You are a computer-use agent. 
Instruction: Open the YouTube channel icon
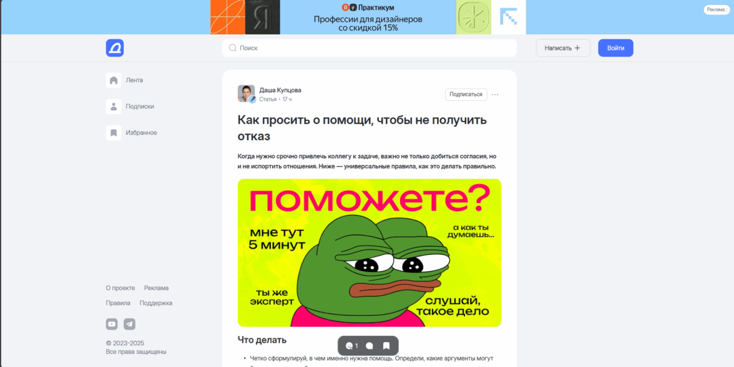coord(111,324)
